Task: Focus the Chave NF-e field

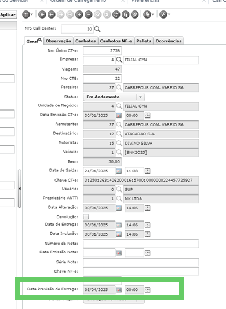Action: [141, 271]
